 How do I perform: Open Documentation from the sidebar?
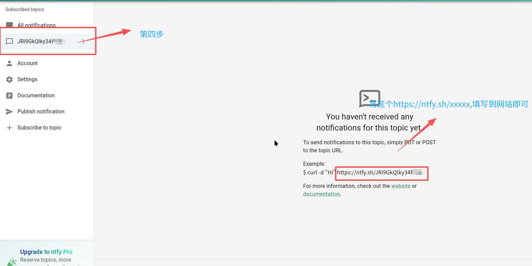47,95
